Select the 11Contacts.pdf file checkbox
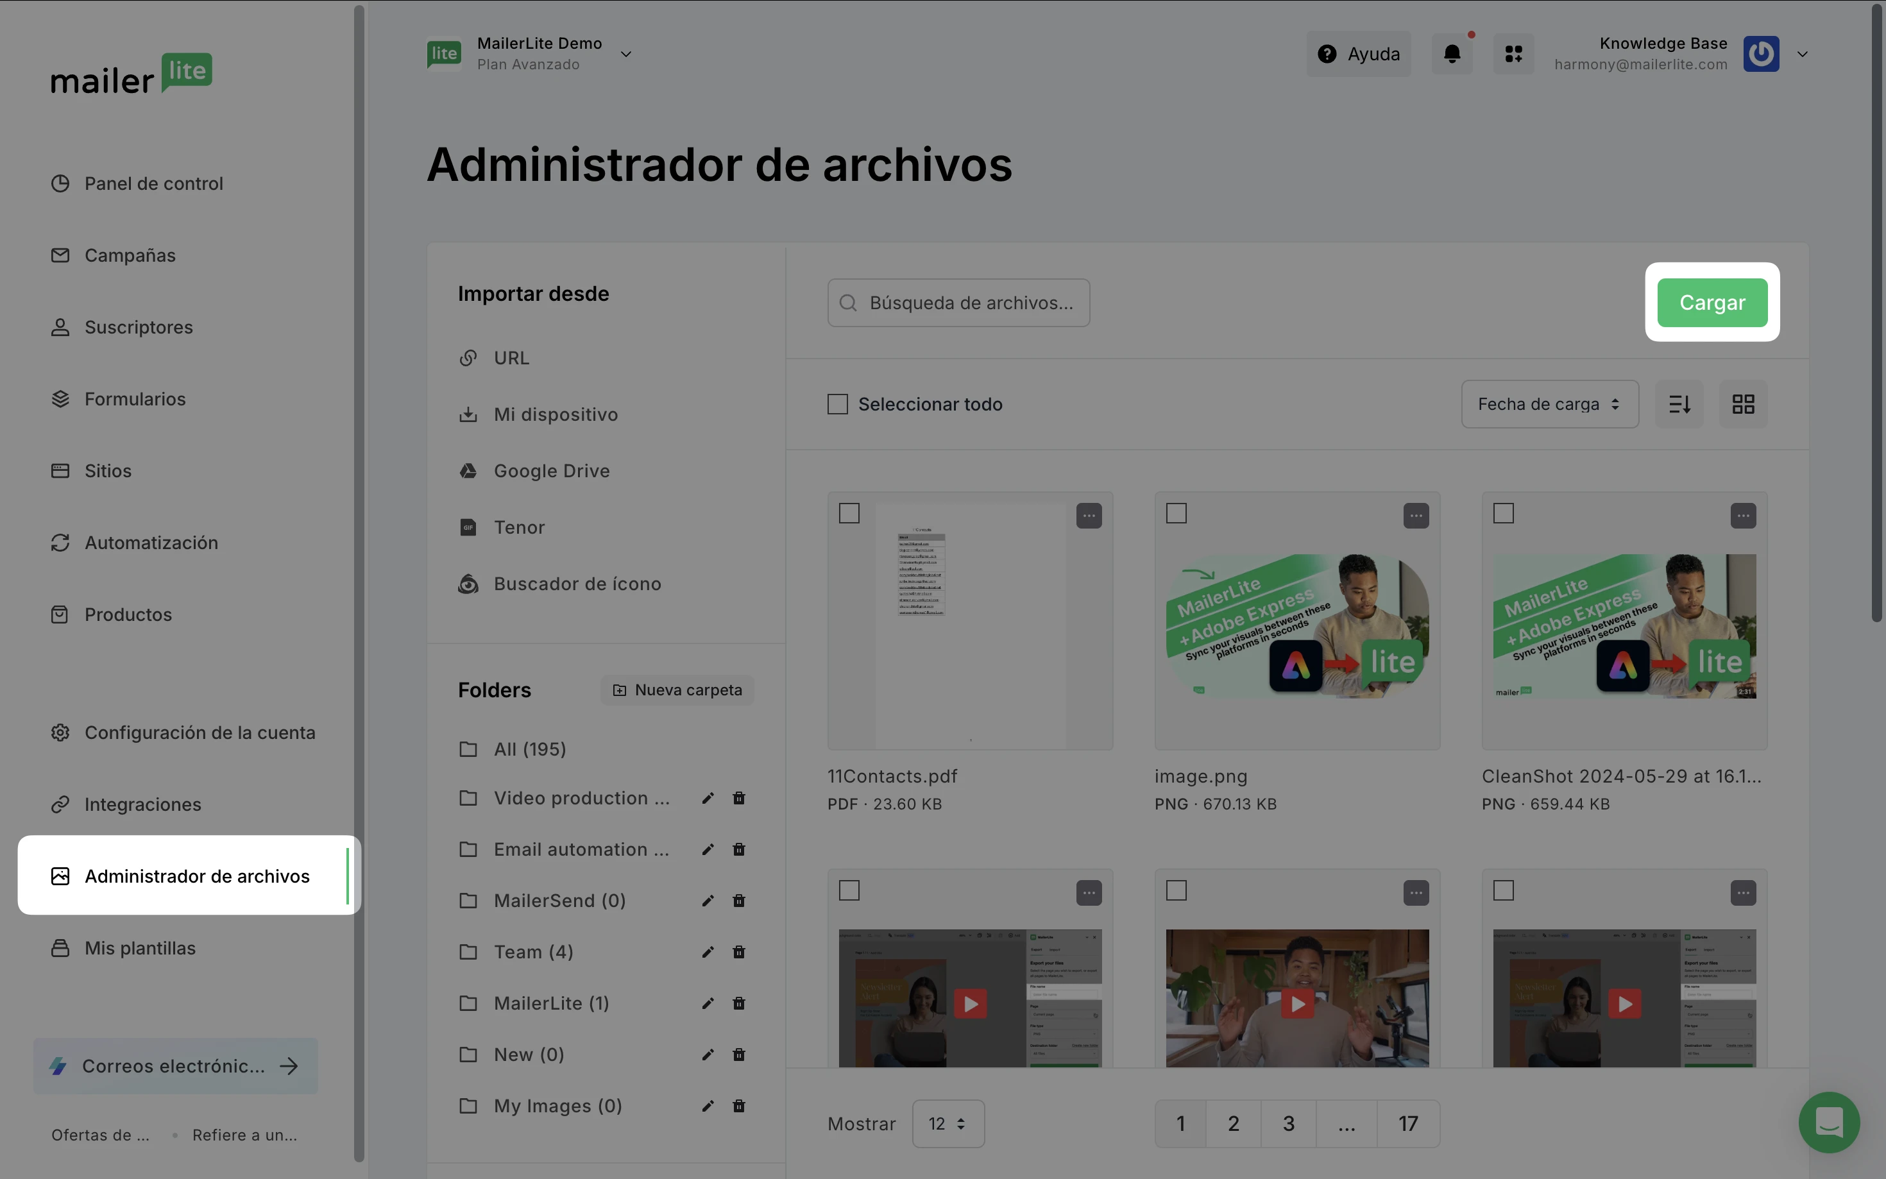 [x=849, y=513]
